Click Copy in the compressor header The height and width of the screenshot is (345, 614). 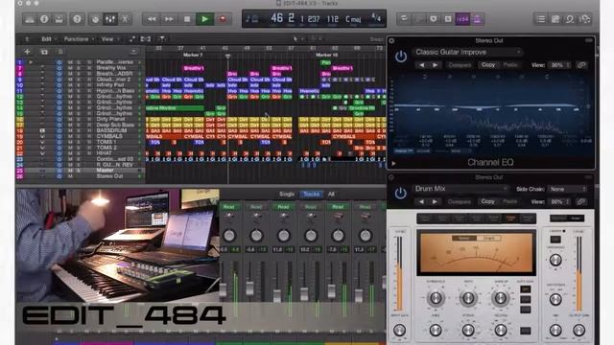487,201
